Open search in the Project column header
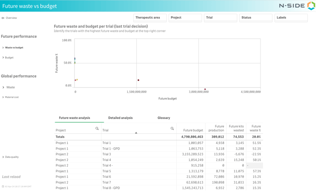Image resolution: width=316 pixels, height=191 pixels. click(x=97, y=129)
